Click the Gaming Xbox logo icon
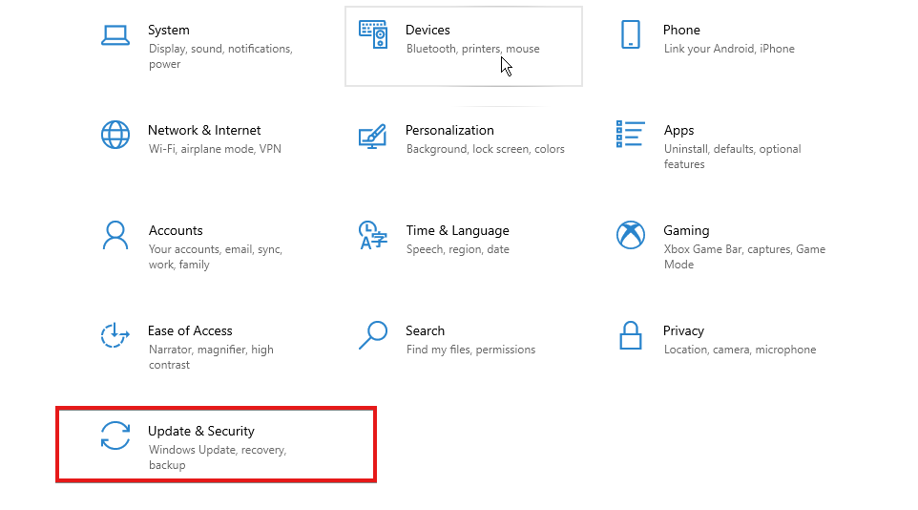The height and width of the screenshot is (510, 918). click(x=631, y=235)
